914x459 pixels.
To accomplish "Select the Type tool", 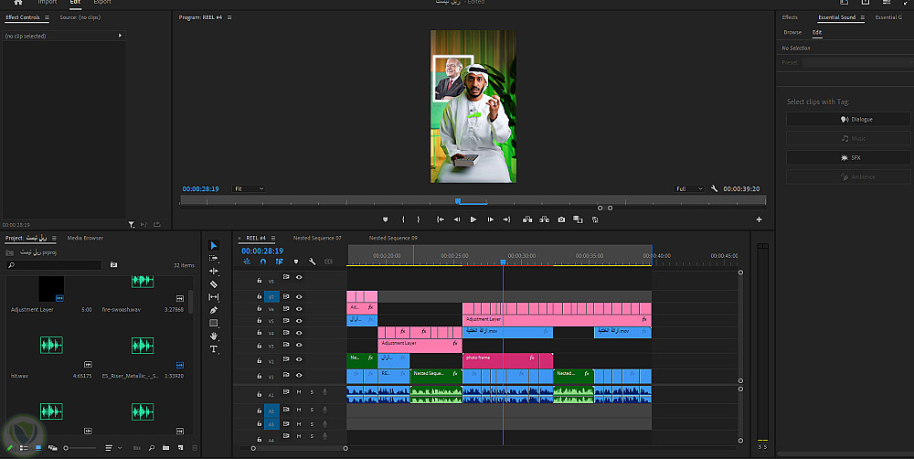I will (x=214, y=349).
